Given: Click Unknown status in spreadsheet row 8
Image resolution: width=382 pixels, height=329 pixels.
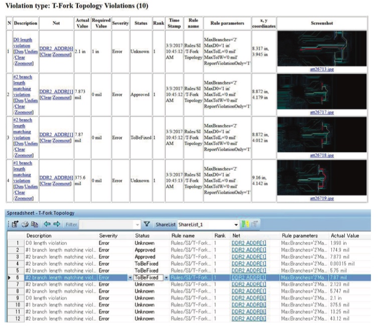Looking at the screenshot, I should pyautogui.click(x=145, y=291).
